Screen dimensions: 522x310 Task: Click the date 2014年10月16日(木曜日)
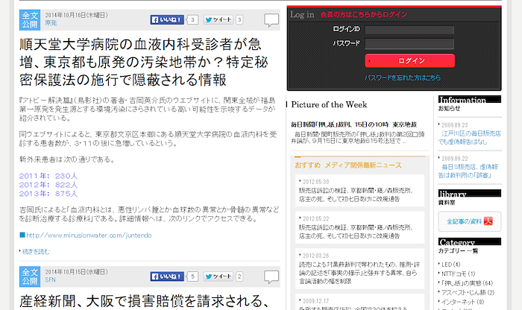[x=76, y=15]
